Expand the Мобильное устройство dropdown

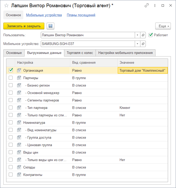[138, 44]
